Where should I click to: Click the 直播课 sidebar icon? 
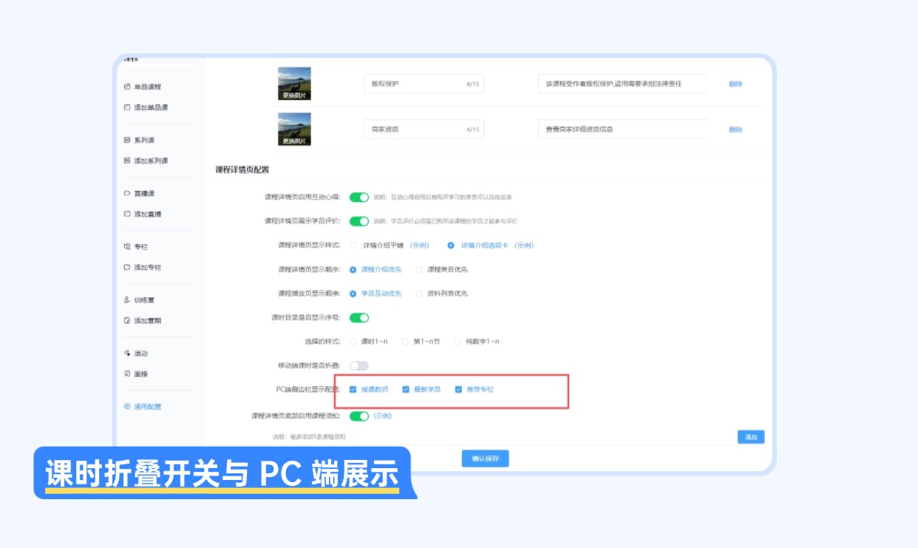tap(127, 194)
